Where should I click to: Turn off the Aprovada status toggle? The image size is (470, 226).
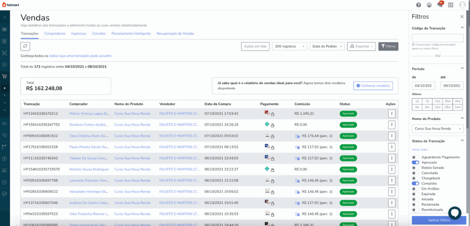415,163
